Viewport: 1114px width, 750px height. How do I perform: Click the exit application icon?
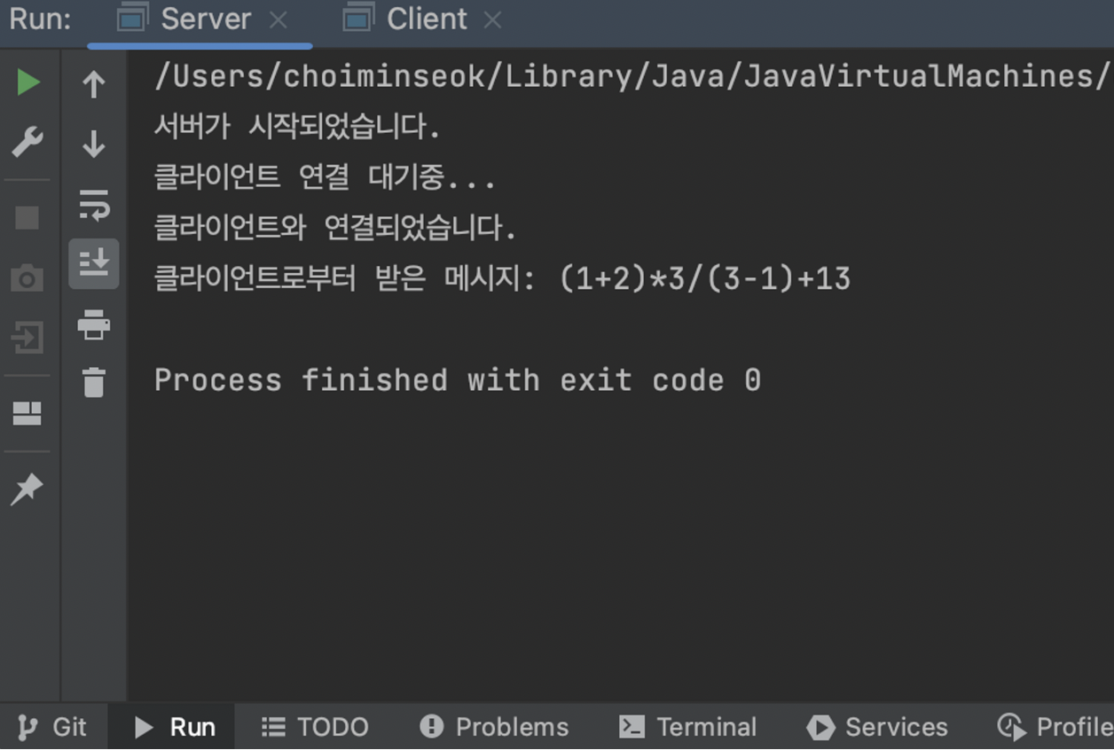(27, 338)
